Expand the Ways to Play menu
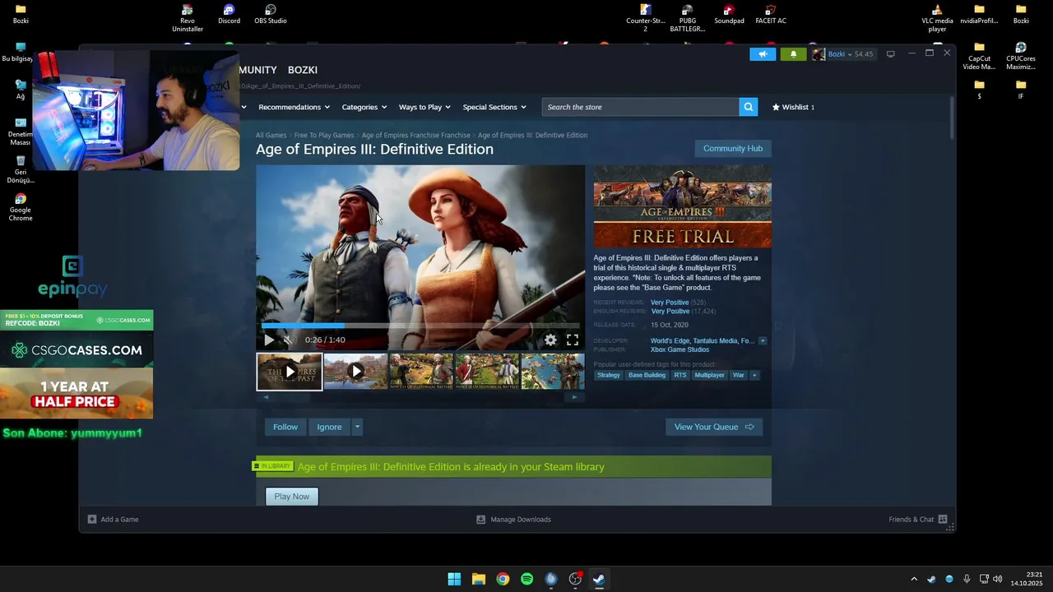This screenshot has width=1053, height=592. (425, 107)
